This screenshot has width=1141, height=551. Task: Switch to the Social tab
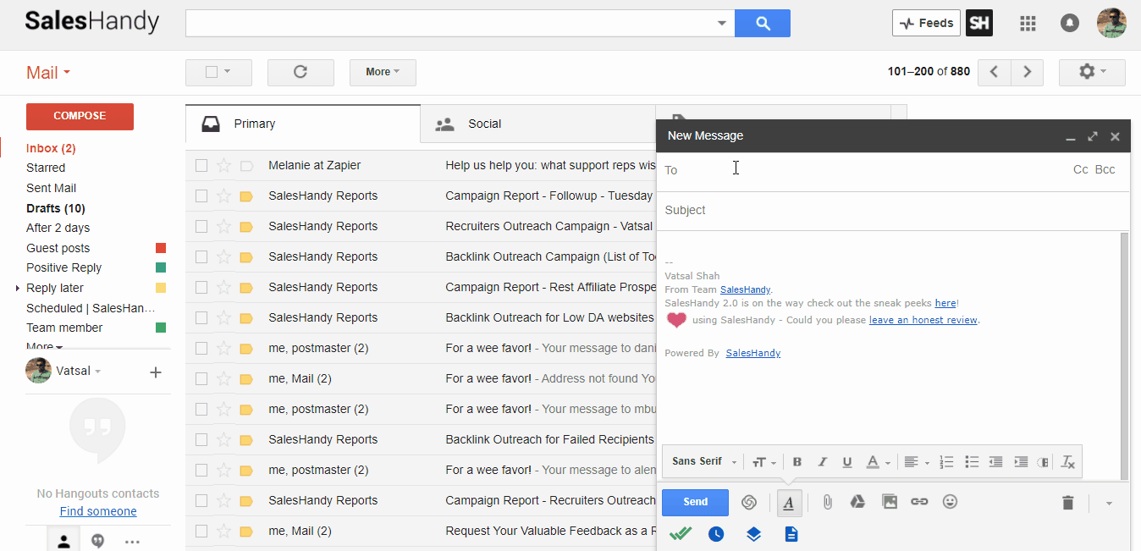click(537, 124)
